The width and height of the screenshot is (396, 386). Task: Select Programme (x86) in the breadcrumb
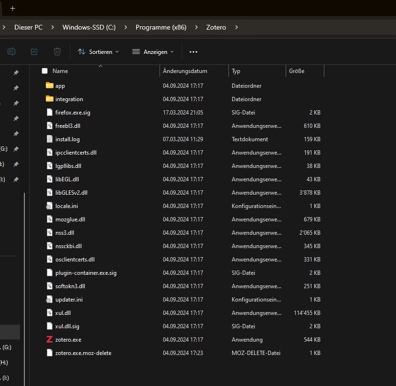point(161,27)
